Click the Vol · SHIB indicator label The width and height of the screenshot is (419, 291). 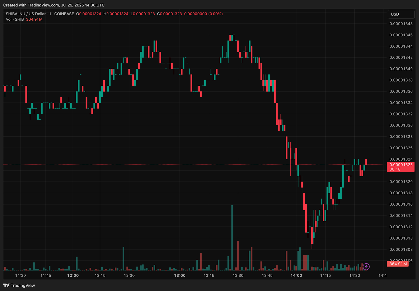15,19
